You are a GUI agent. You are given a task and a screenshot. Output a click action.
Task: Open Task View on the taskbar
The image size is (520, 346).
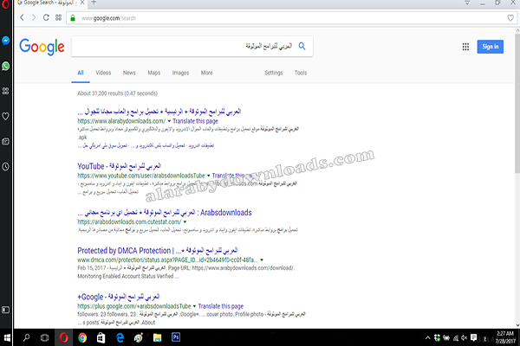pos(44,337)
